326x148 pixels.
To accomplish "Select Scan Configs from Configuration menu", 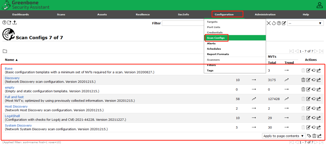I will (x=216, y=38).
